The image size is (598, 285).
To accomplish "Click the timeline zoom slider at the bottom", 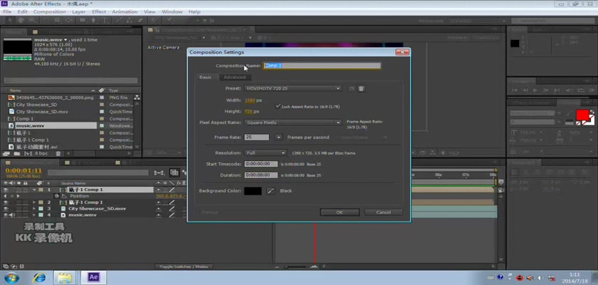I will tap(295, 266).
